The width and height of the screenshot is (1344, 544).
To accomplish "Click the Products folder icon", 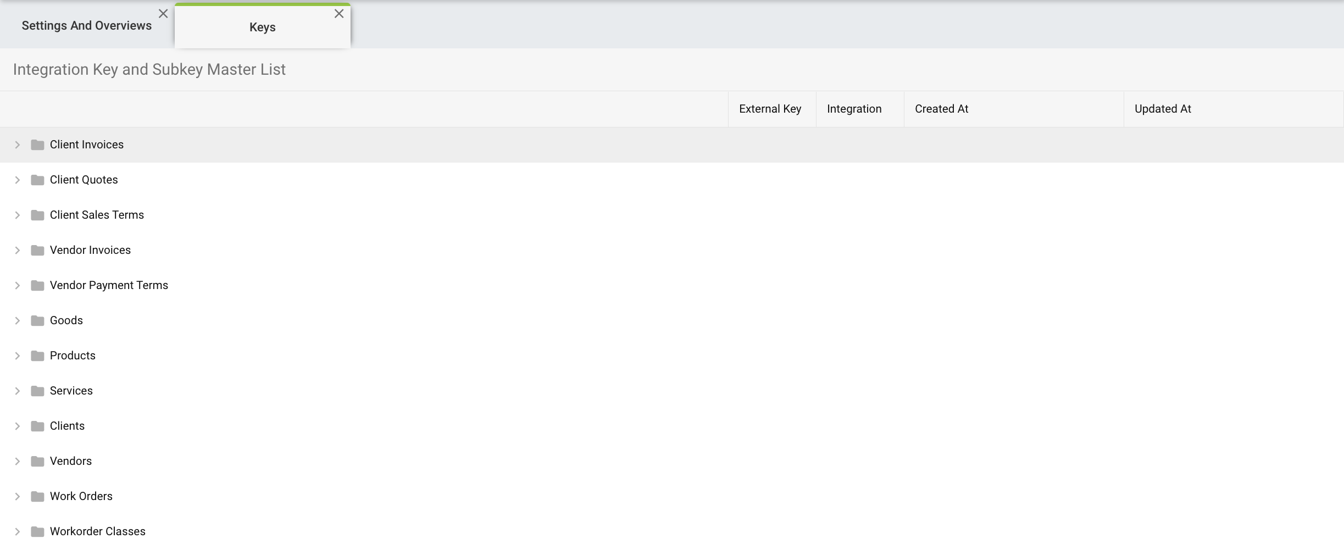I will tap(37, 356).
